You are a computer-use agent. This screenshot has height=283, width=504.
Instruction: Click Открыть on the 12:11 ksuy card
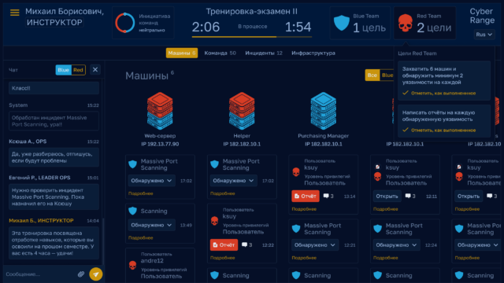(x=387, y=196)
